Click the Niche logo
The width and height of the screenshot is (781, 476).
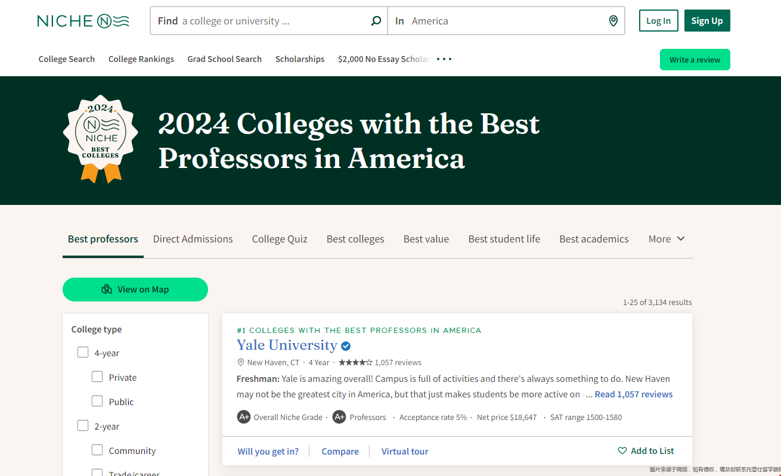83,21
